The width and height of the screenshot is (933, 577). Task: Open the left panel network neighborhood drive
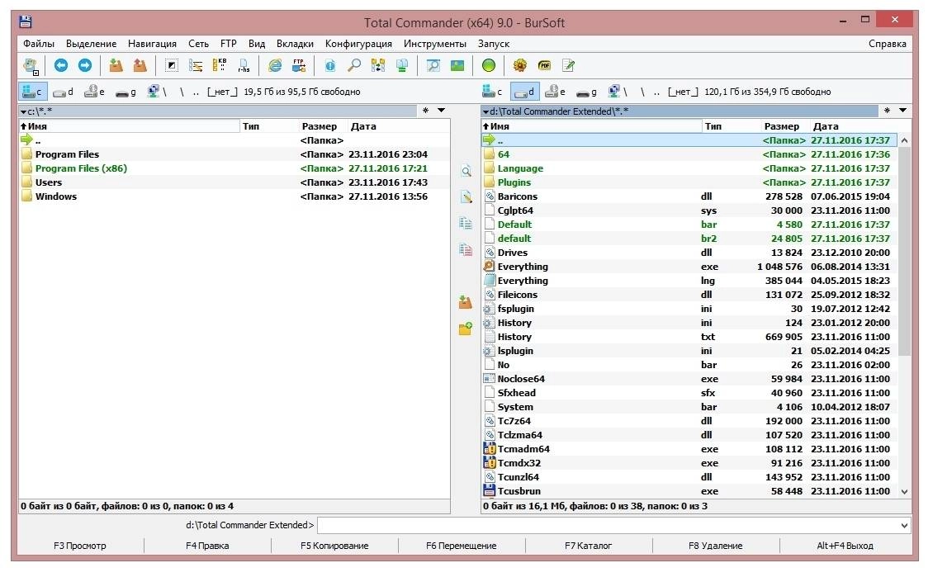[157, 92]
